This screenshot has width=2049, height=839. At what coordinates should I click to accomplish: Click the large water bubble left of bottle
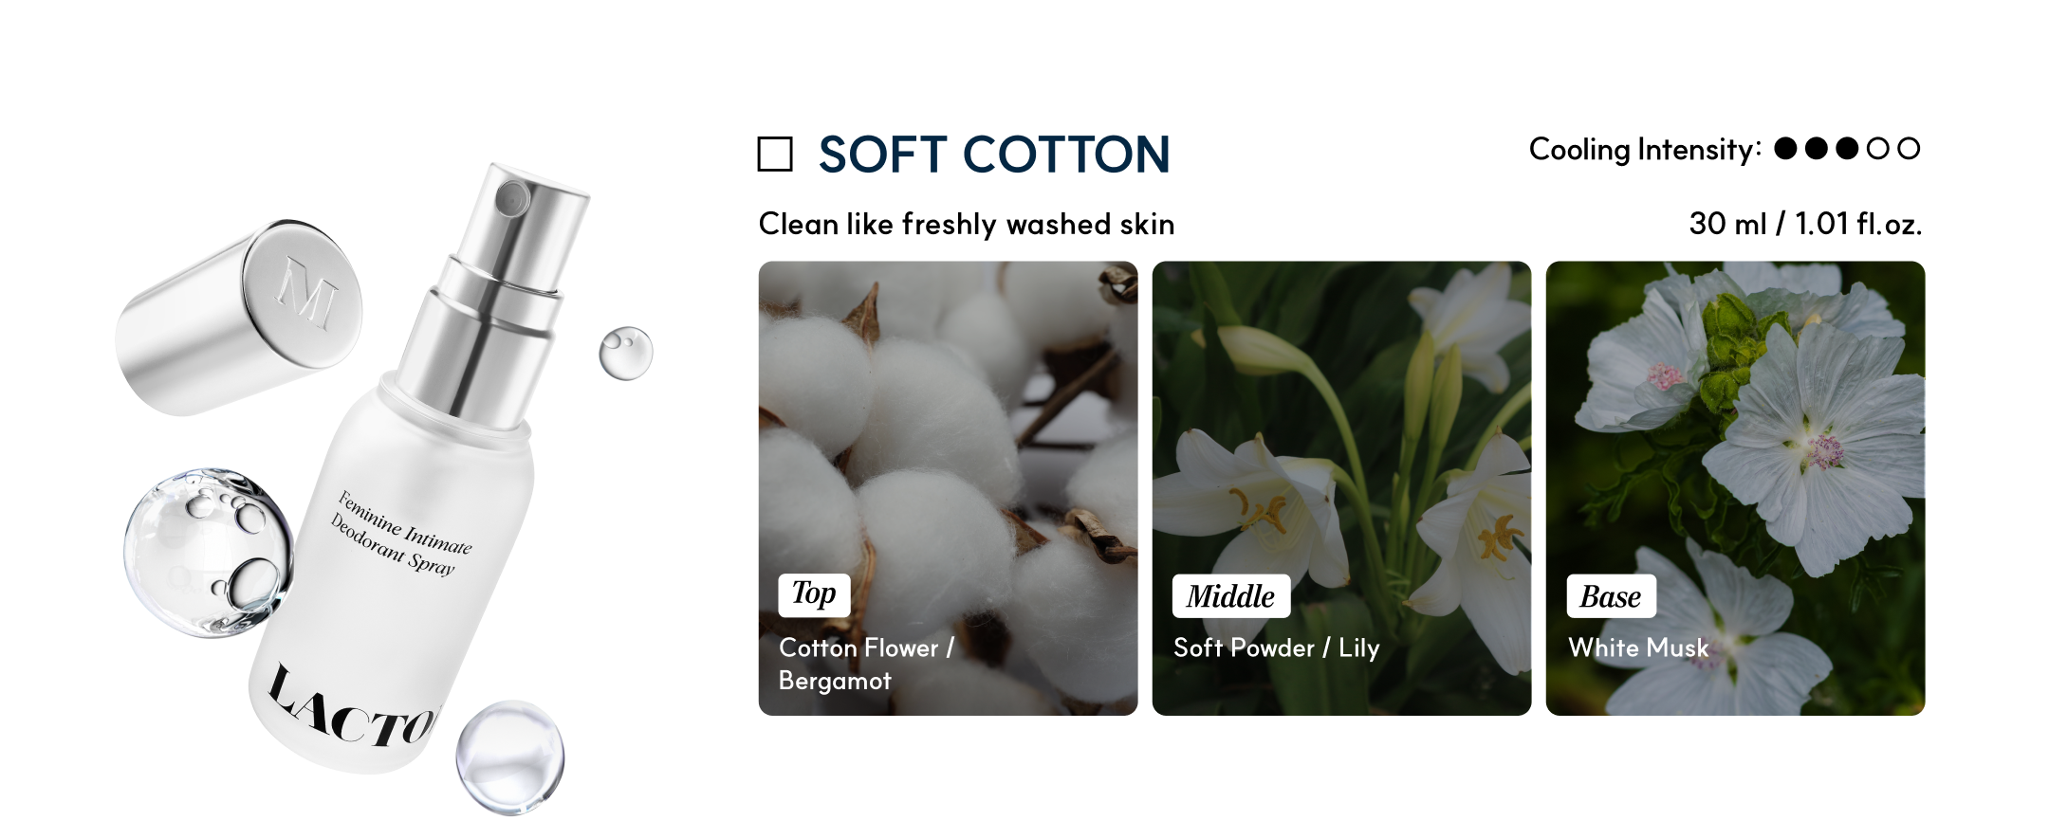(208, 551)
